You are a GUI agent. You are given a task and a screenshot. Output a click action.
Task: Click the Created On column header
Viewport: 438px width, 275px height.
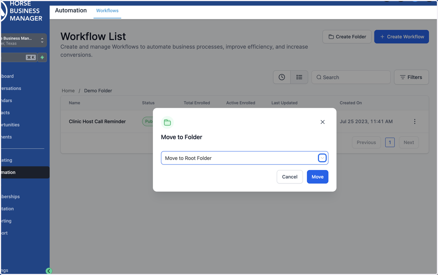351,103
